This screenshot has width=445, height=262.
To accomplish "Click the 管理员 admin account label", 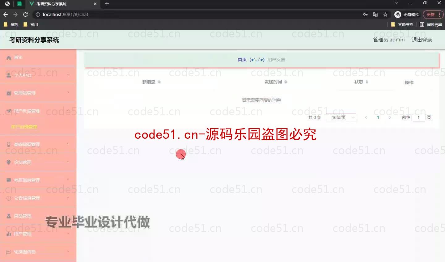I will [389, 40].
